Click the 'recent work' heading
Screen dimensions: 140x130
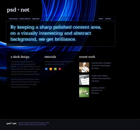[x=87, y=57]
